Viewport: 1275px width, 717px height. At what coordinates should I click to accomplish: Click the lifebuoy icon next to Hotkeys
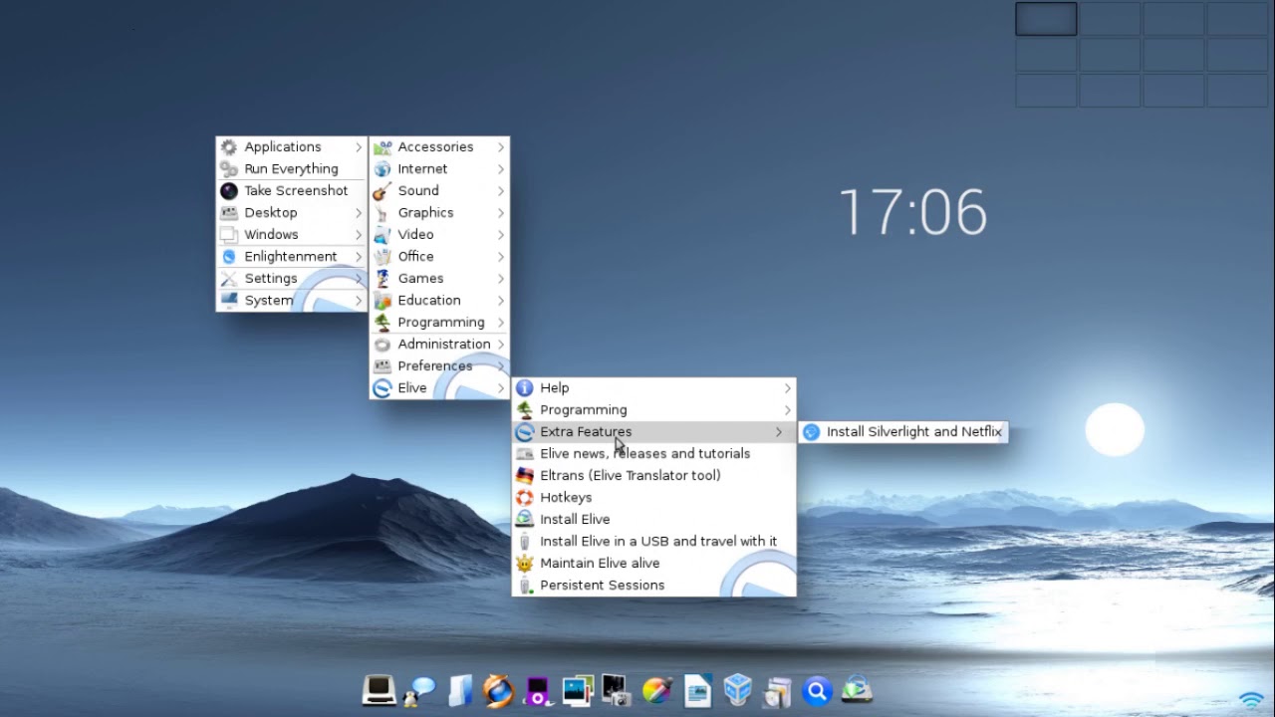(x=524, y=497)
